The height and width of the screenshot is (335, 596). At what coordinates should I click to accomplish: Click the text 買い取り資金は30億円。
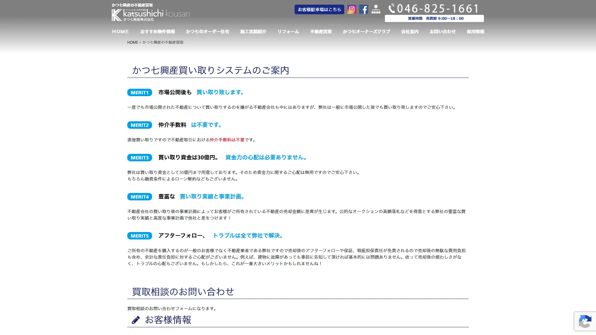click(x=188, y=158)
